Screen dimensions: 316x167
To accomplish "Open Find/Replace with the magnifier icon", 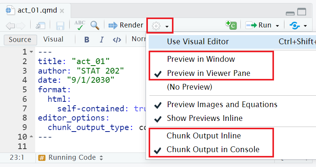I will coord(95,25).
